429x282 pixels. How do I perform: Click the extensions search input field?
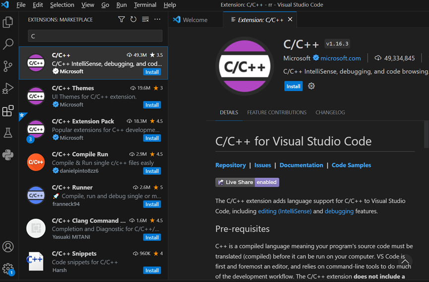pos(95,36)
